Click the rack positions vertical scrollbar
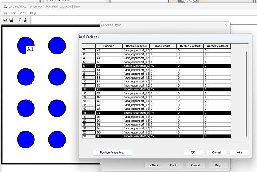This screenshot has height=172, width=257. [x=246, y=94]
